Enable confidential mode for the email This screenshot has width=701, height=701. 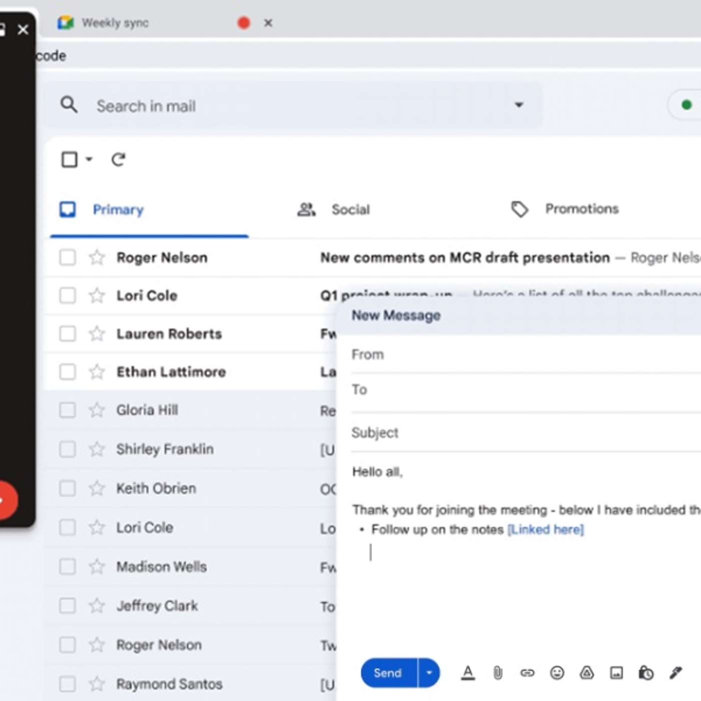click(646, 673)
